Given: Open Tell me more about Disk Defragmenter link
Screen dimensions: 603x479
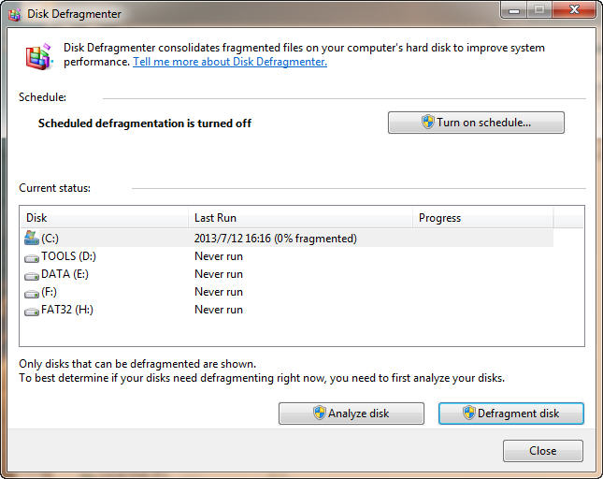Looking at the screenshot, I should (x=230, y=62).
